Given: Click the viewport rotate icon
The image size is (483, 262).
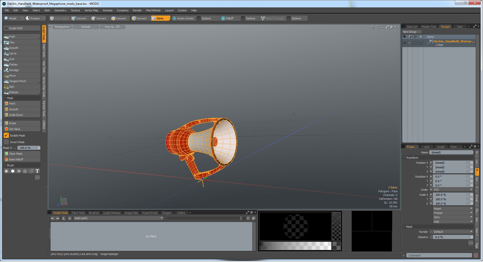Looking at the screenshot, I should [378, 27].
